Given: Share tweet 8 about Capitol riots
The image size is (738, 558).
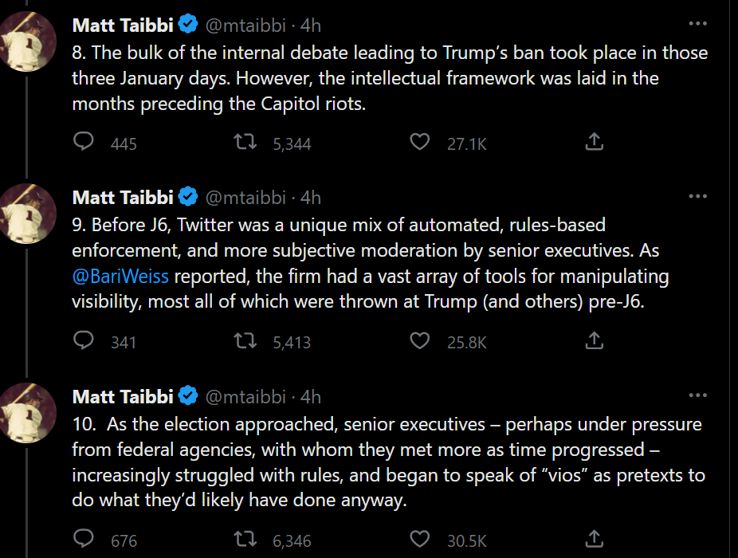Looking at the screenshot, I should click(x=594, y=143).
